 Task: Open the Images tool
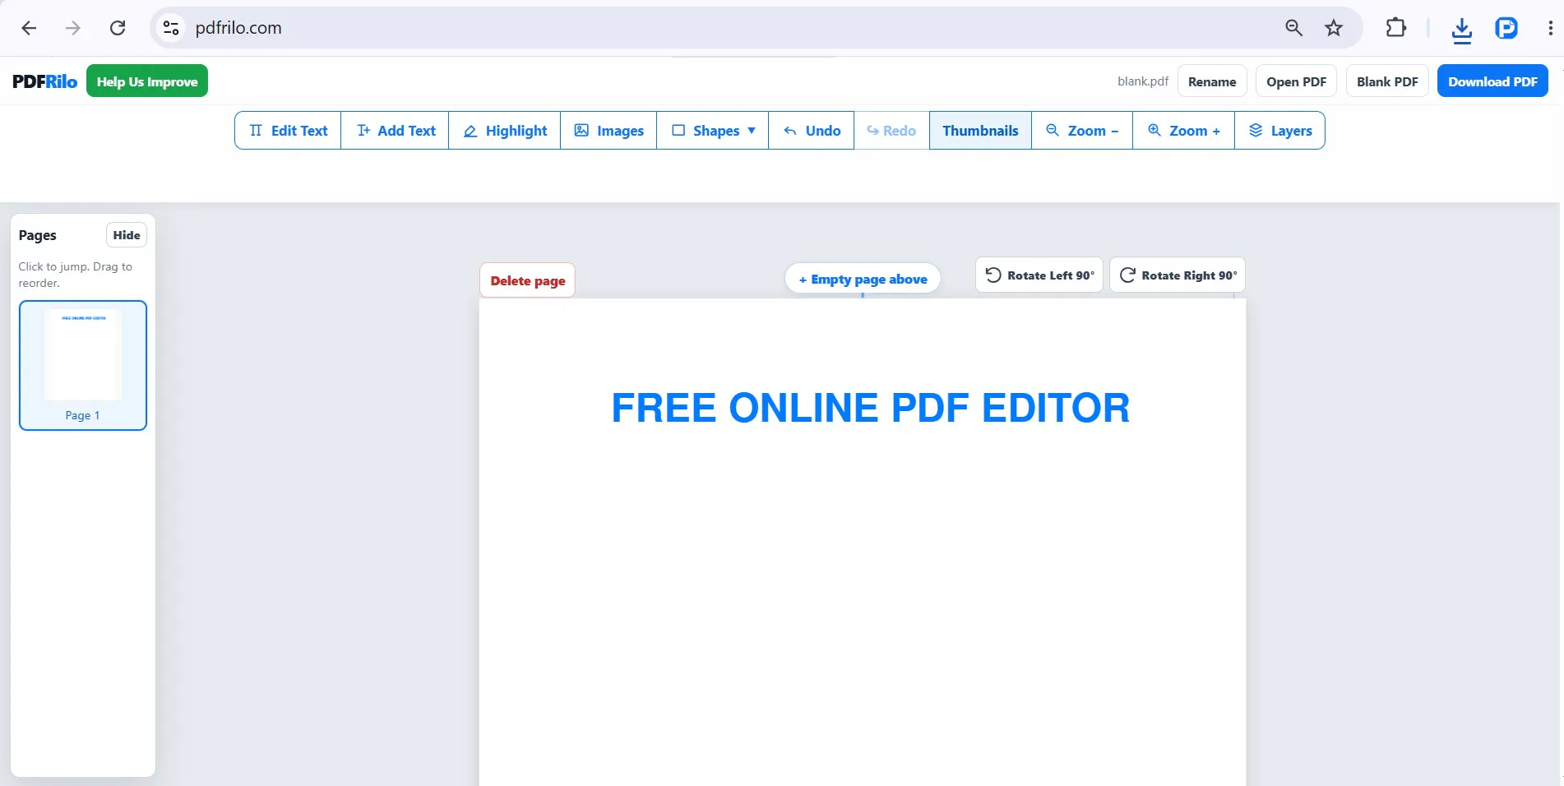(x=608, y=131)
